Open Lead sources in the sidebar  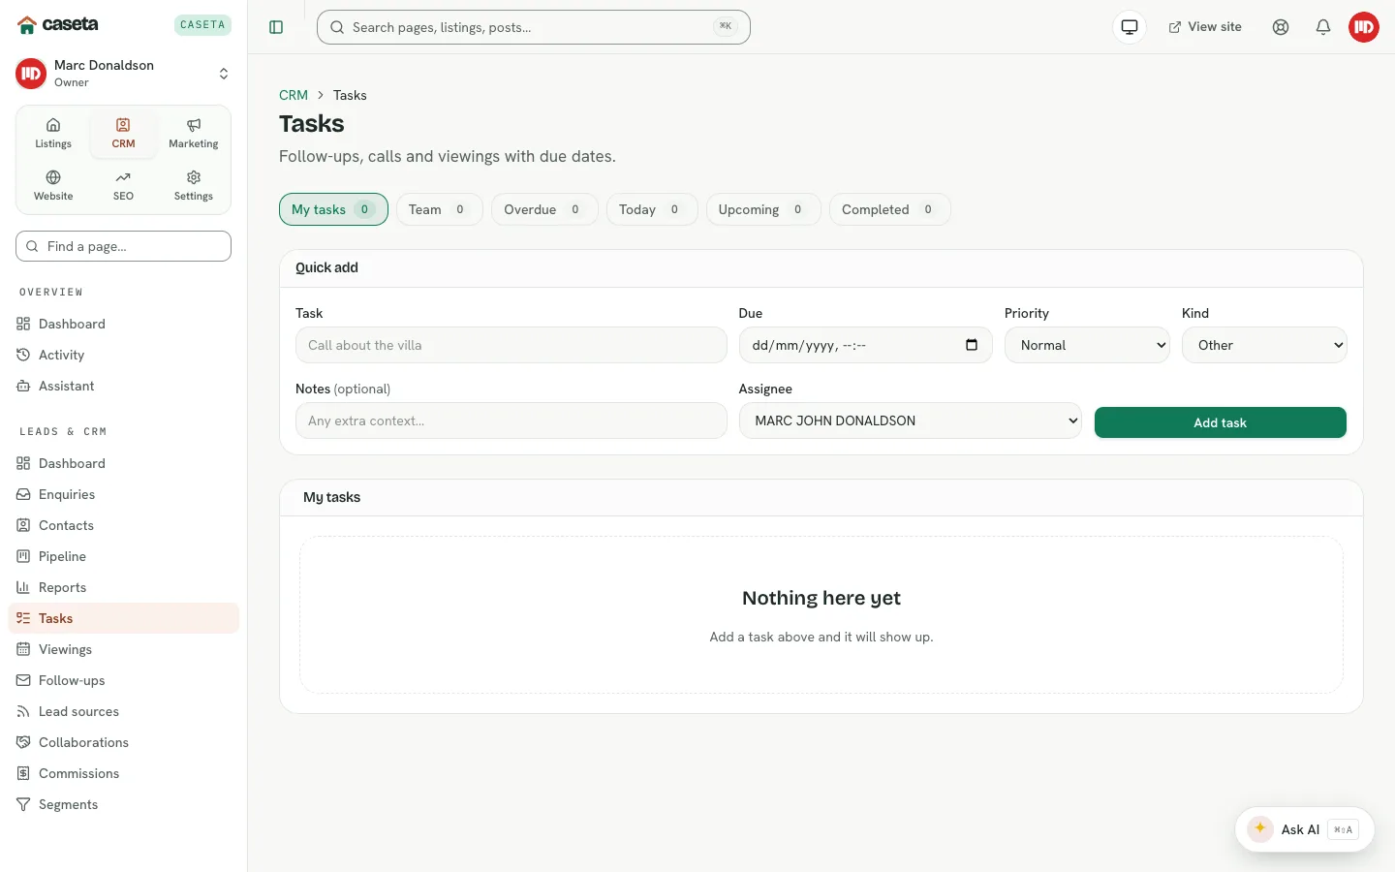click(123, 711)
